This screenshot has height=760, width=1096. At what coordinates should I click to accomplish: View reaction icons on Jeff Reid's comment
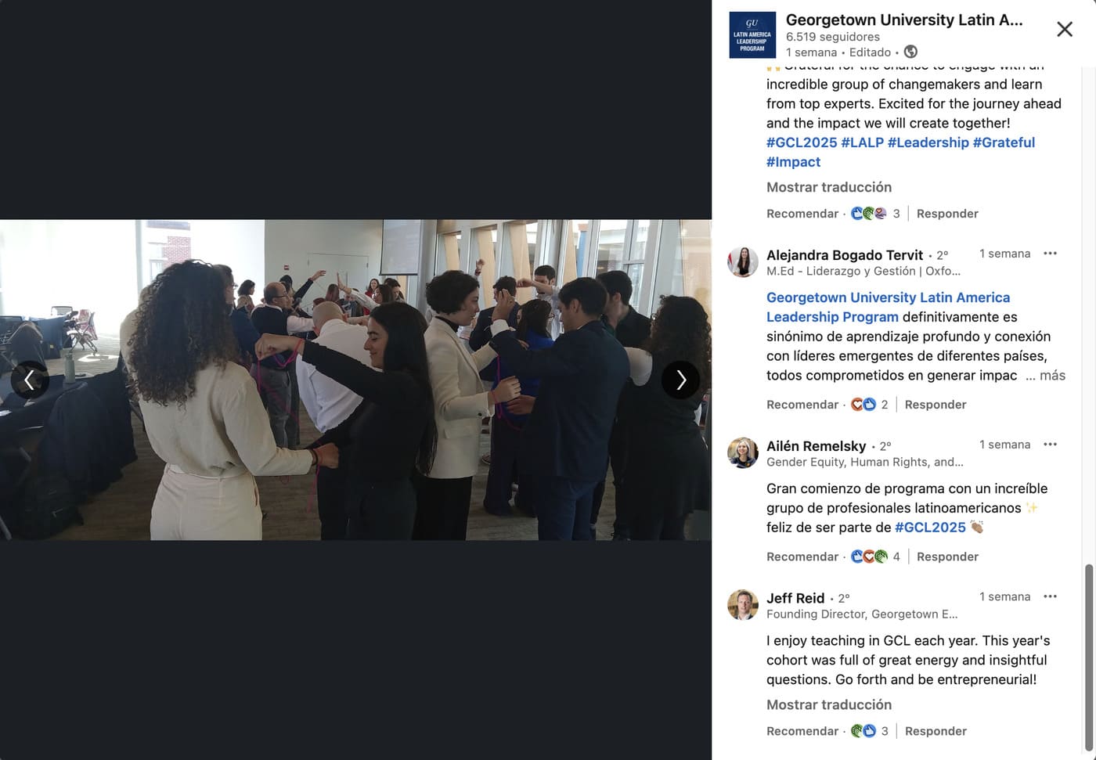(x=863, y=731)
